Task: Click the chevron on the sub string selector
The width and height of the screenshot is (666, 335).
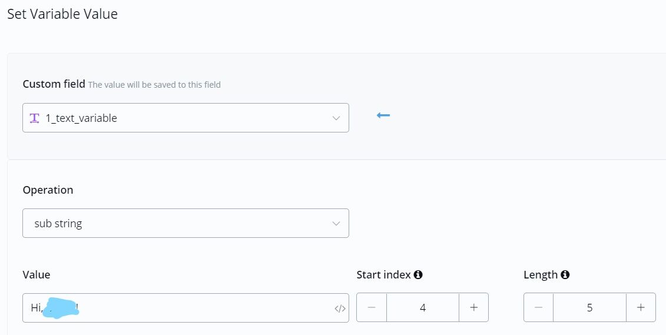Action: tap(336, 223)
